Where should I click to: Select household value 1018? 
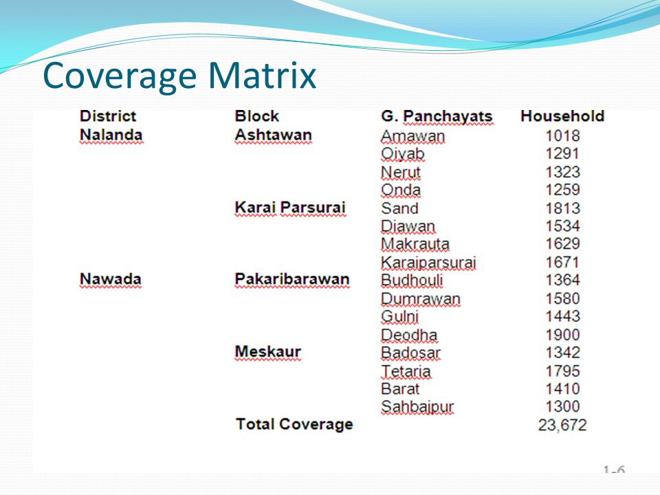point(563,136)
